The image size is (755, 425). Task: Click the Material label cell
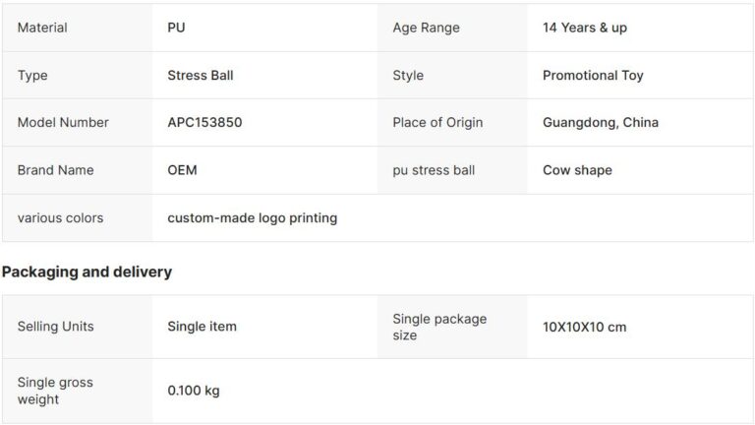point(42,28)
